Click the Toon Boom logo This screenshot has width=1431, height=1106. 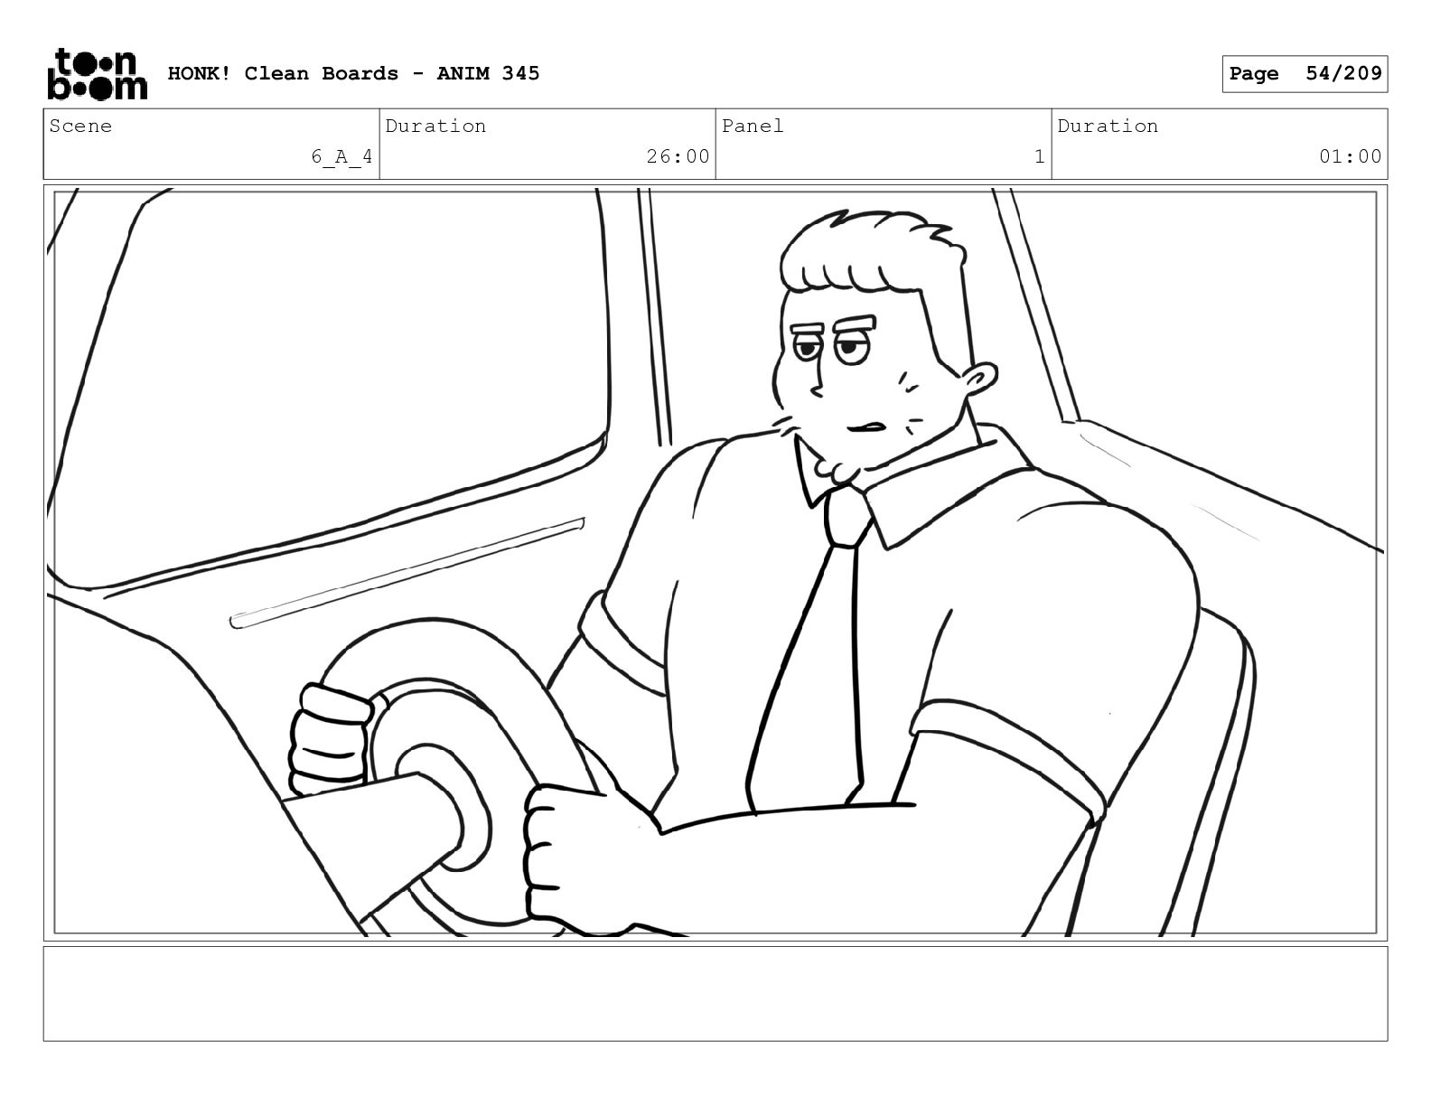tap(97, 73)
